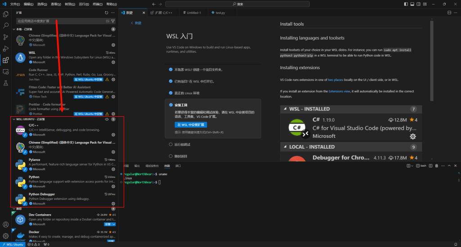This screenshot has height=247, width=461.
Task: Switch to the test.py editor tab
Action: pyautogui.click(x=220, y=13)
